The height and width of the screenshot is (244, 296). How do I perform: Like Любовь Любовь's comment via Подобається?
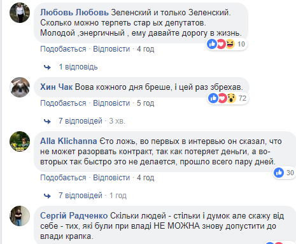pos(63,49)
